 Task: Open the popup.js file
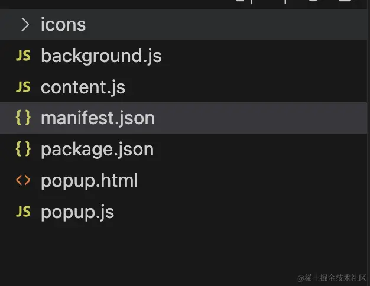[x=77, y=212]
